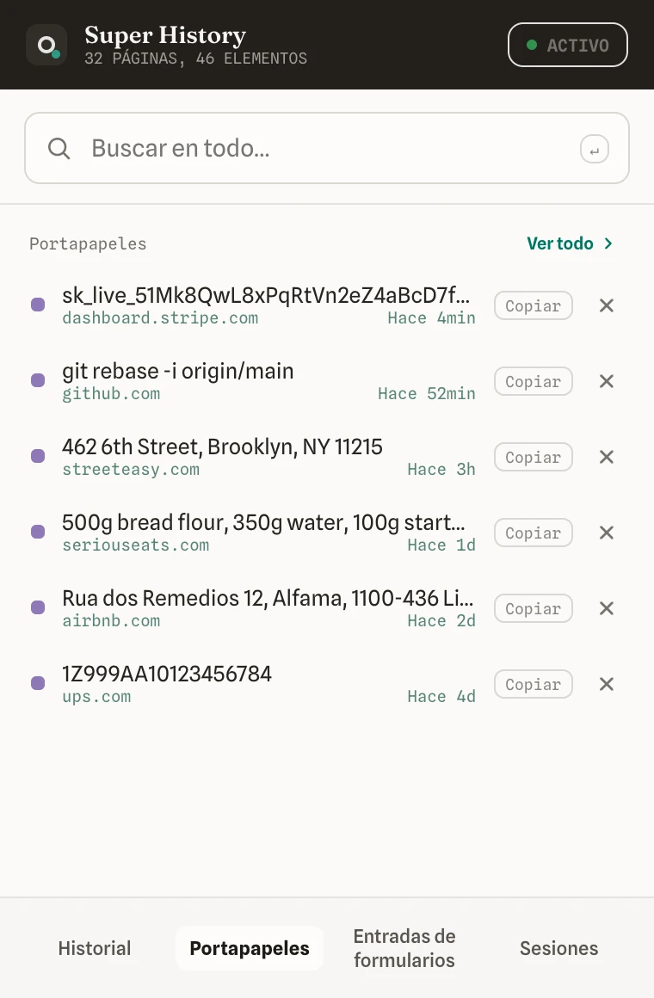Switch to the Historial tab

tap(95, 948)
